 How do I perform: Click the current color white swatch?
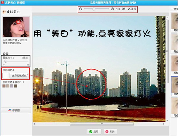5,76
